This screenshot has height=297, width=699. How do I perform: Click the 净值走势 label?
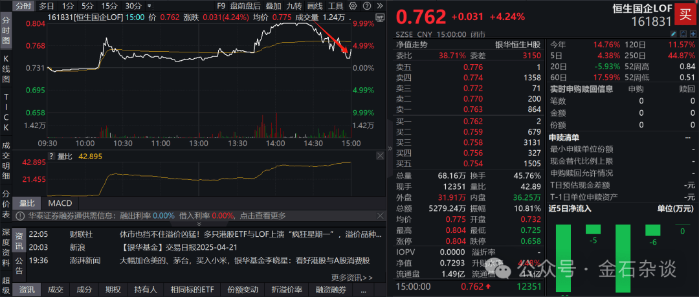412,45
